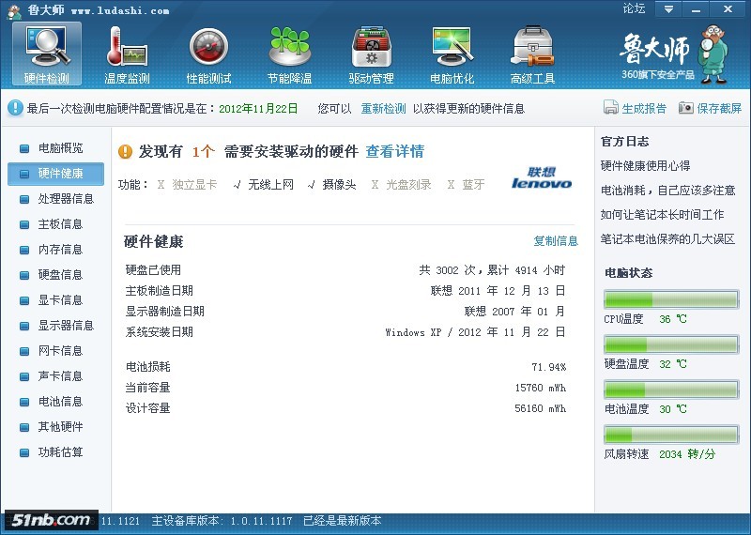This screenshot has height=535, width=751.
Task: Select 电池信息 in the sidebar list
Action: [60, 402]
